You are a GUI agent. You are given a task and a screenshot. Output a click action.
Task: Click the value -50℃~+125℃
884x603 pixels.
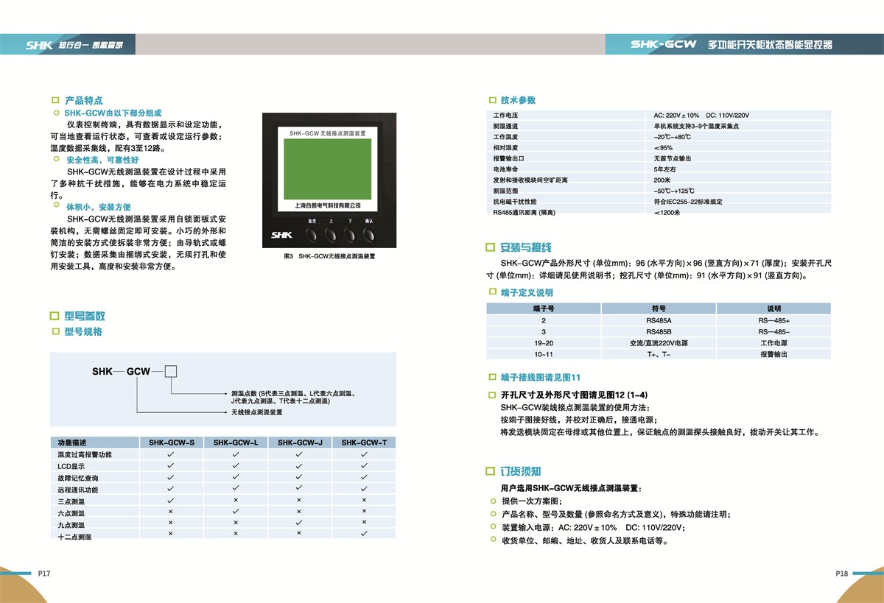coord(674,191)
